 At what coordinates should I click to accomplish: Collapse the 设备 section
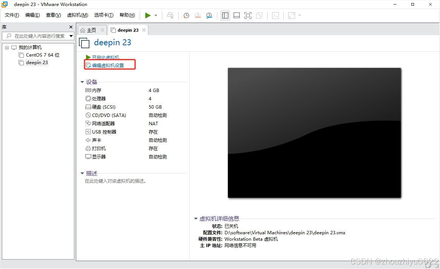(82, 82)
